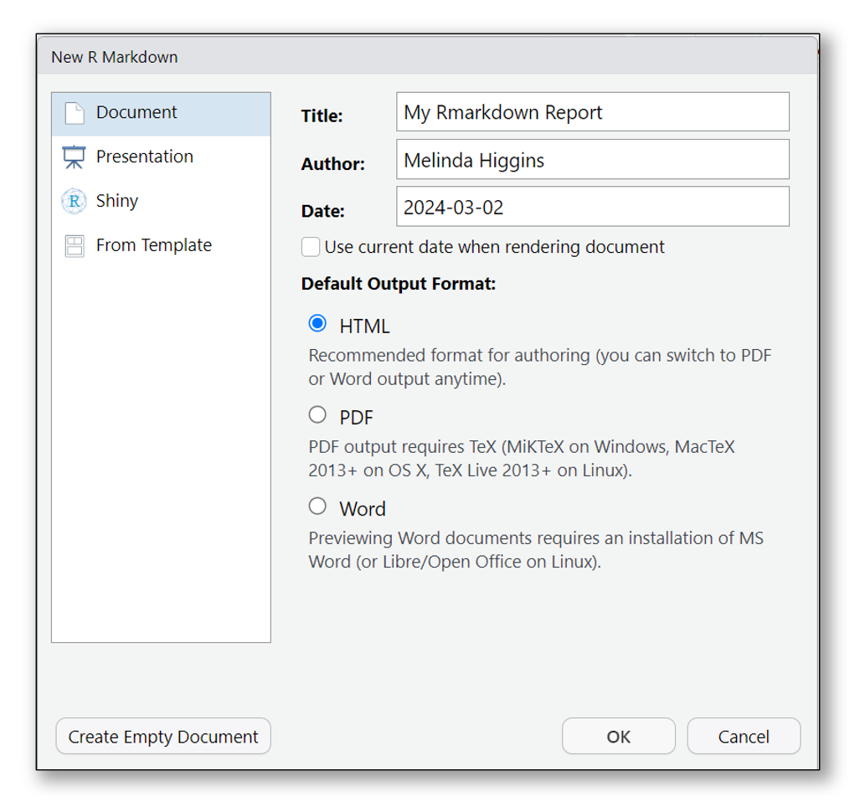Click the Author field showing Melinda Higgins
Image resolution: width=865 pixels, height=812 pixels.
coord(592,160)
